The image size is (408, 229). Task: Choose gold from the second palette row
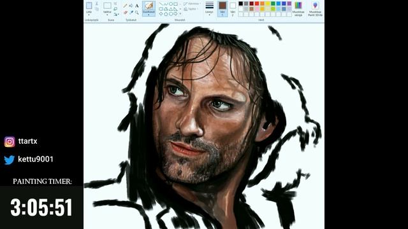[262, 9]
